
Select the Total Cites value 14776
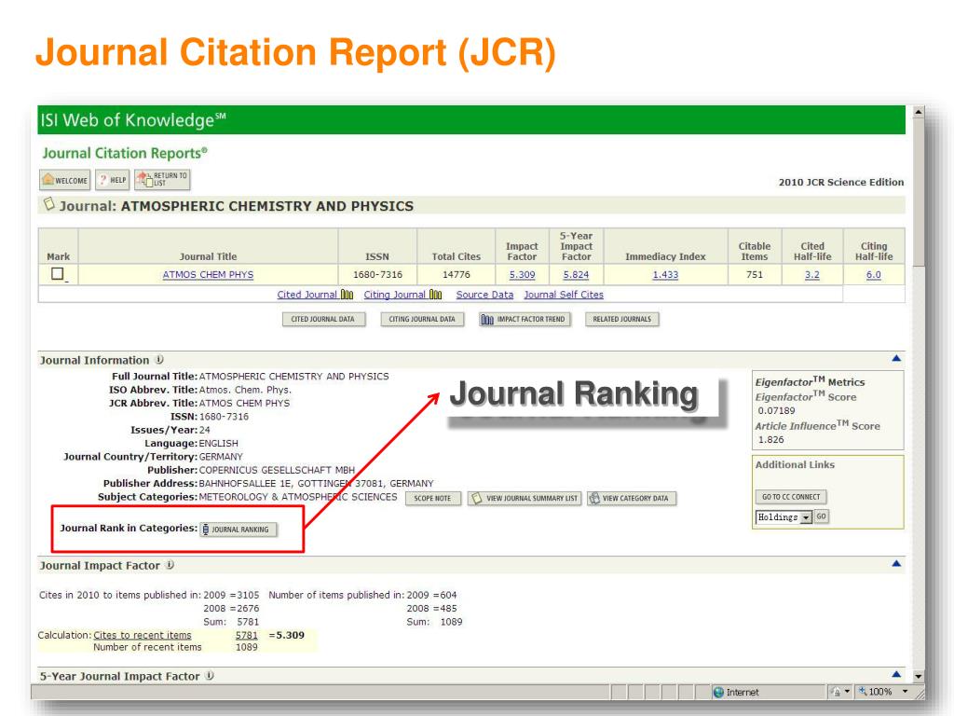coord(457,275)
